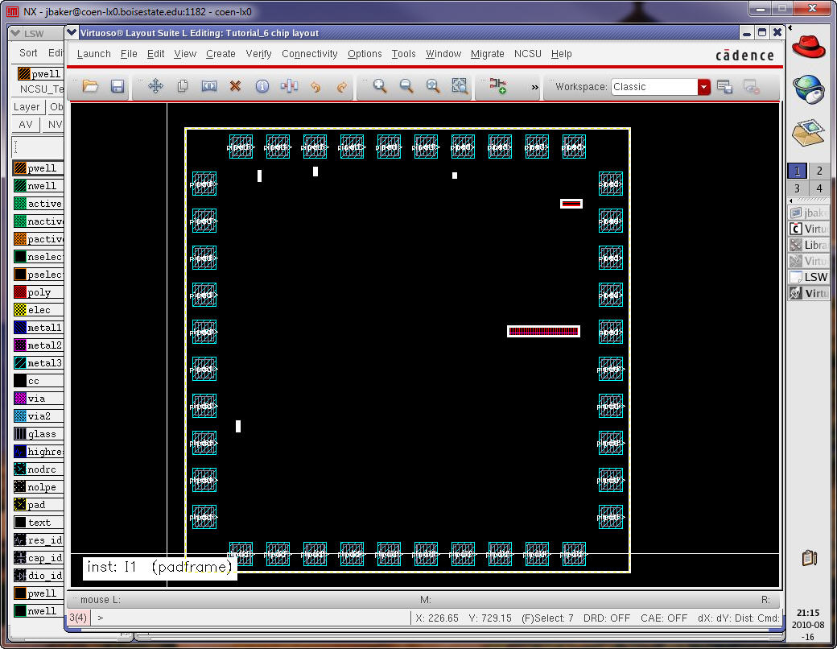Click the Copy toolbar icon
This screenshot has width=837, height=649.
pos(183,86)
